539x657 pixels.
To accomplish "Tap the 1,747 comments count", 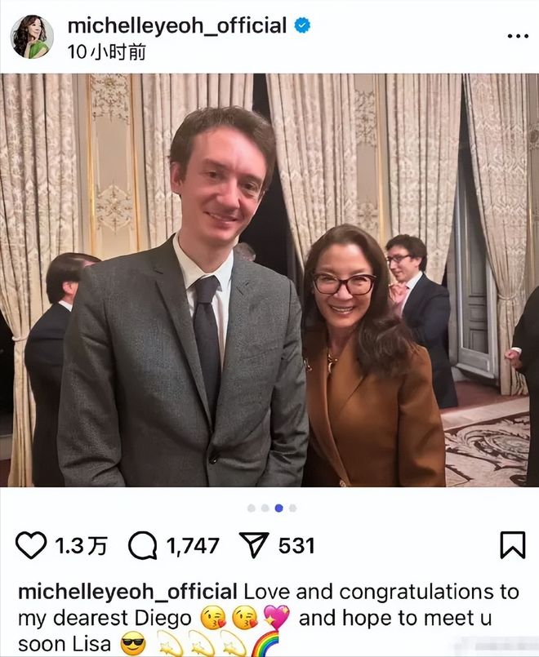I will [193, 546].
